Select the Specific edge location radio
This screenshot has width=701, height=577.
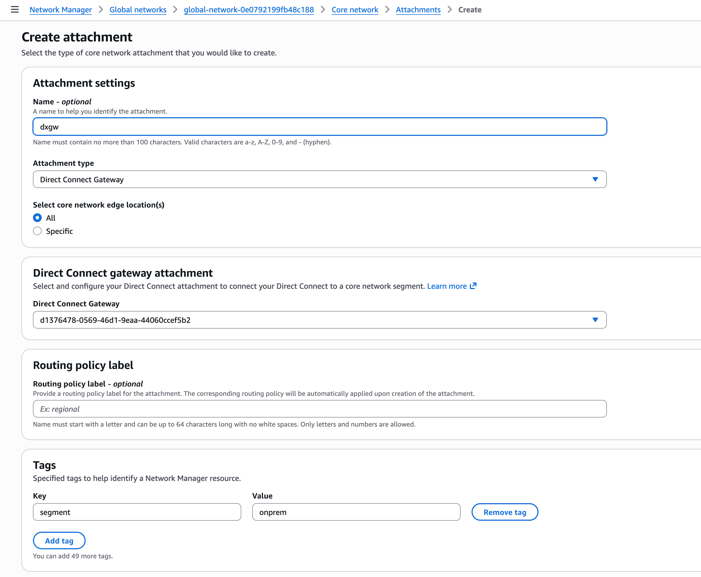click(x=38, y=231)
